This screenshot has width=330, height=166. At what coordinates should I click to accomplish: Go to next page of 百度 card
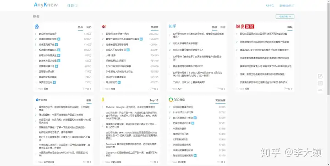pos(87,89)
